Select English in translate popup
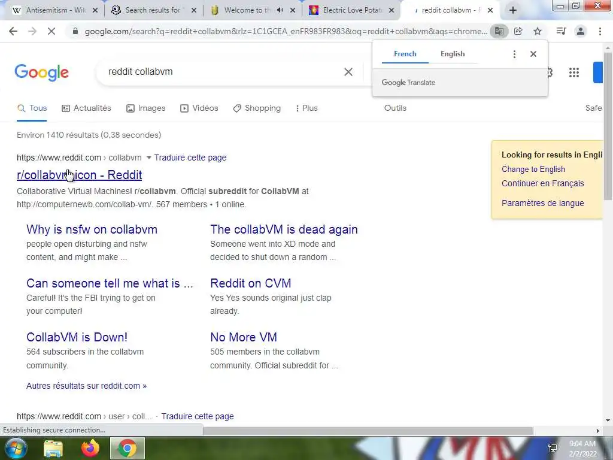The image size is (613, 460). (x=453, y=54)
